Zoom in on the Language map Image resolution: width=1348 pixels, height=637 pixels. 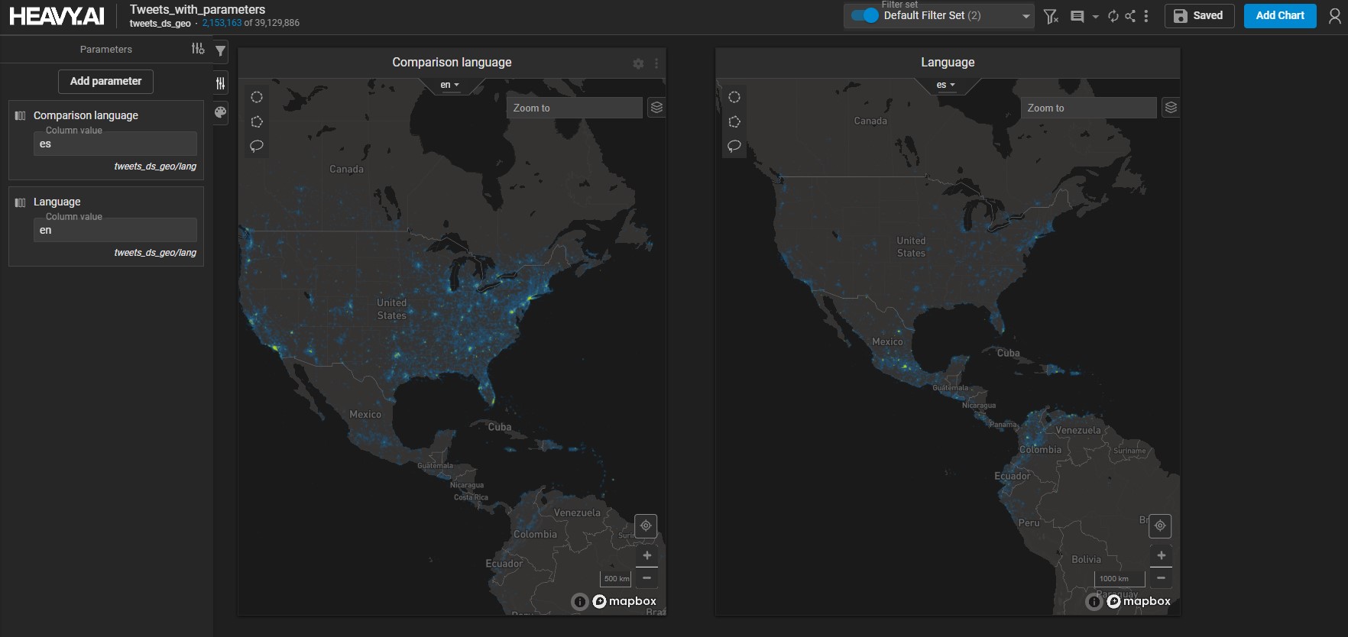[1161, 555]
